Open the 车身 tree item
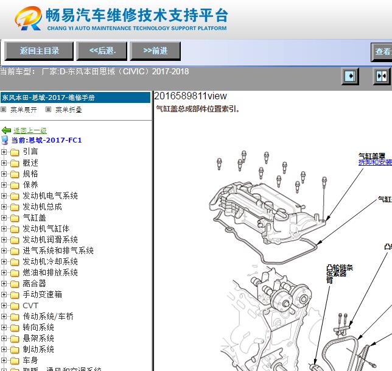Screen dimensions: 392x371 (x=30, y=361)
